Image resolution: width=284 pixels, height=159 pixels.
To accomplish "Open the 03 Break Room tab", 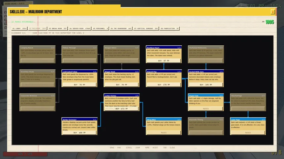I will (58, 29).
